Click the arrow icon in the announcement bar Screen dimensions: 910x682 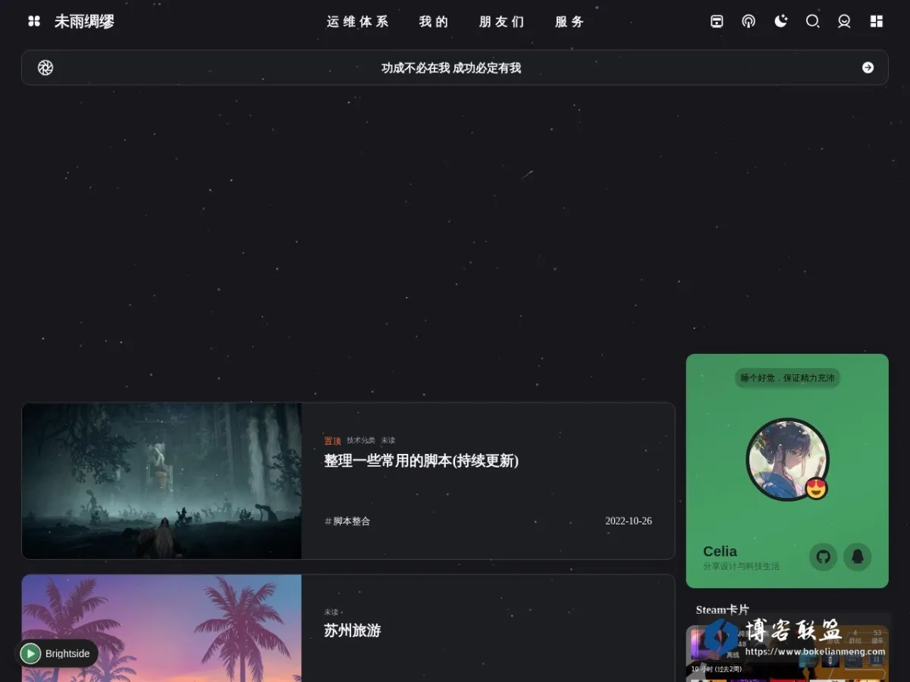(868, 67)
